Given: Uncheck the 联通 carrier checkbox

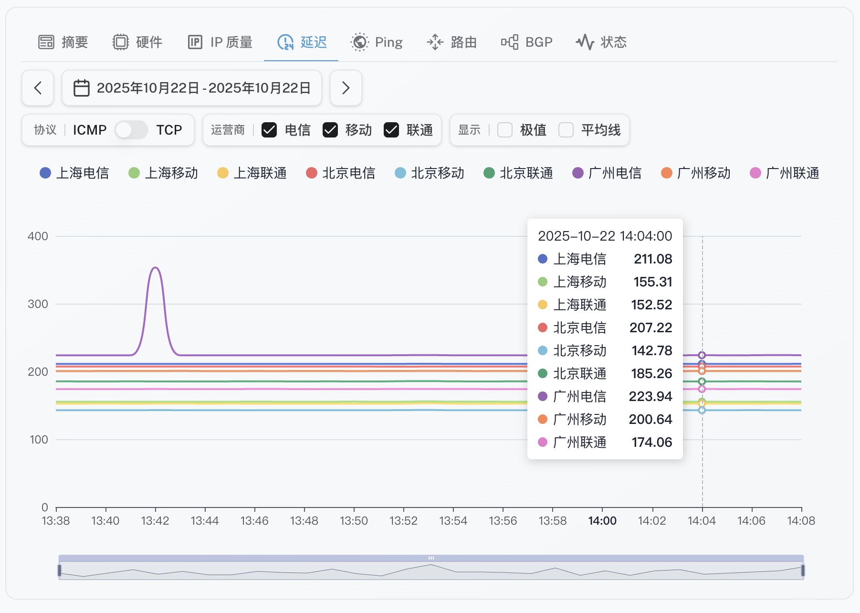Looking at the screenshot, I should click(391, 130).
